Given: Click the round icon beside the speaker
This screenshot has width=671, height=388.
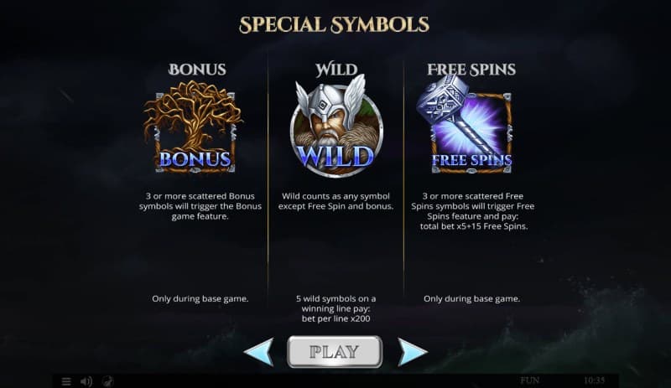Looking at the screenshot, I should pos(108,381).
